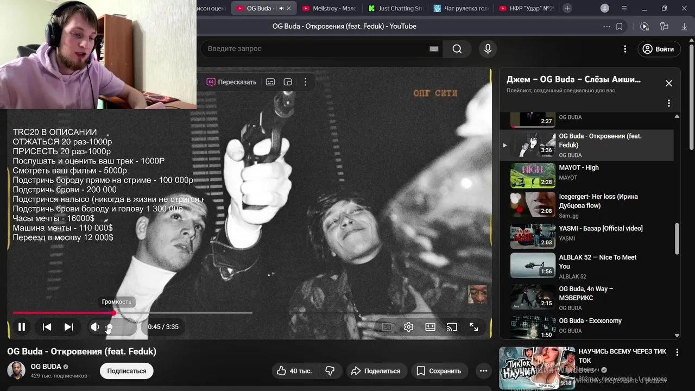Close the Джем playlist panel
This screenshot has height=391, width=695.
point(669,83)
